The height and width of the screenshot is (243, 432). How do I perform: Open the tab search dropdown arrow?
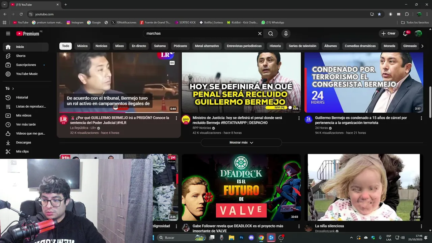4,4
